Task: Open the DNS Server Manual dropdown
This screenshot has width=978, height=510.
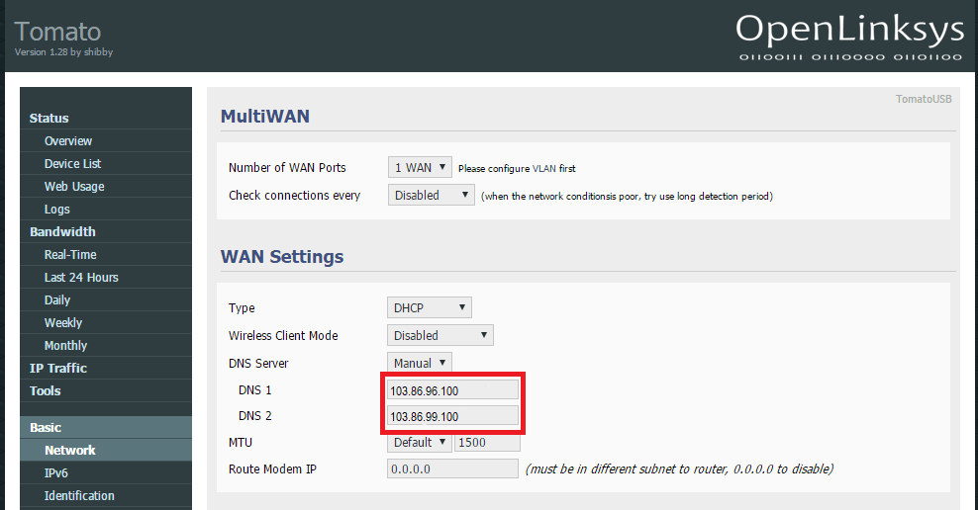Action: pos(419,364)
